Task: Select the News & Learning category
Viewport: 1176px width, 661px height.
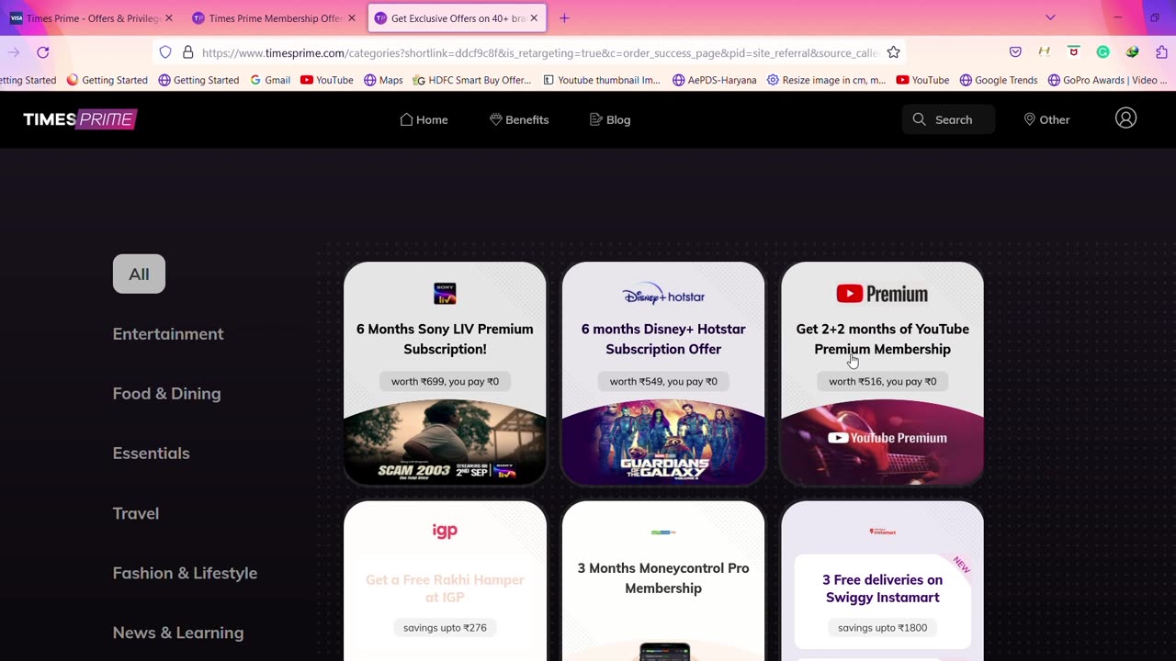Action: [178, 633]
